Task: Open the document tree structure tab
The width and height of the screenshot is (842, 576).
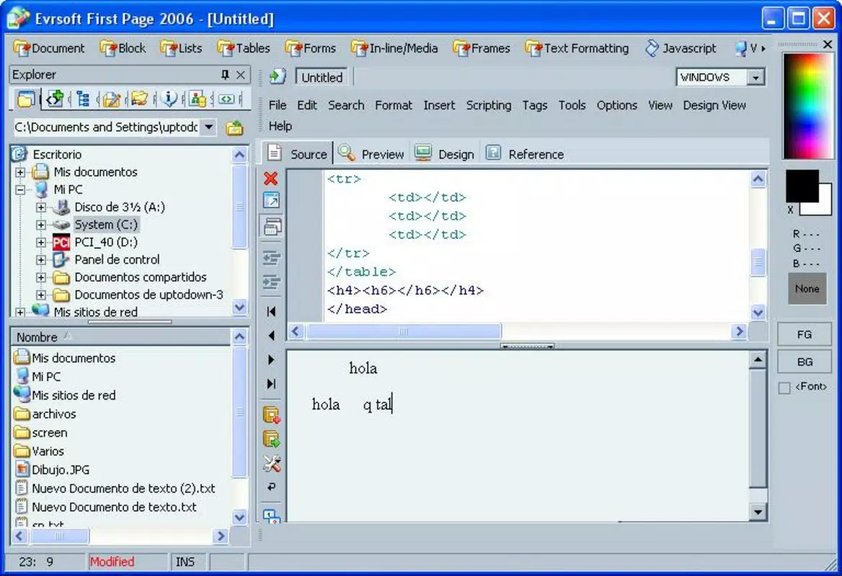Action: (x=83, y=99)
